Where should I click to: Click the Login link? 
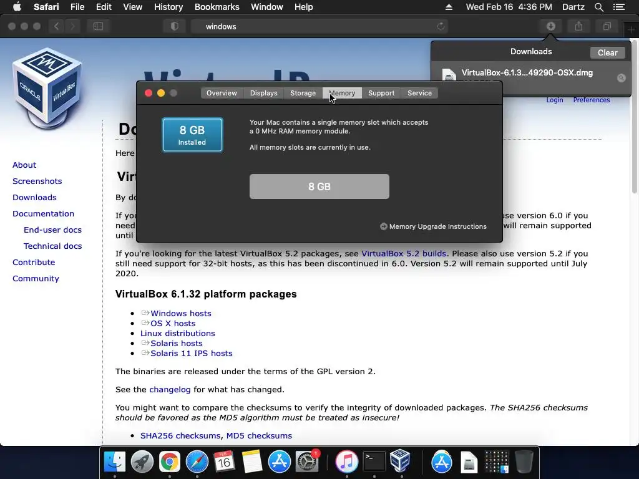555,100
